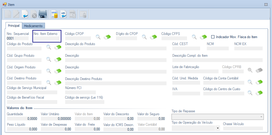The width and height of the screenshot is (272, 135).
Task: Click the Peso Líquido field
Action: point(22,129)
